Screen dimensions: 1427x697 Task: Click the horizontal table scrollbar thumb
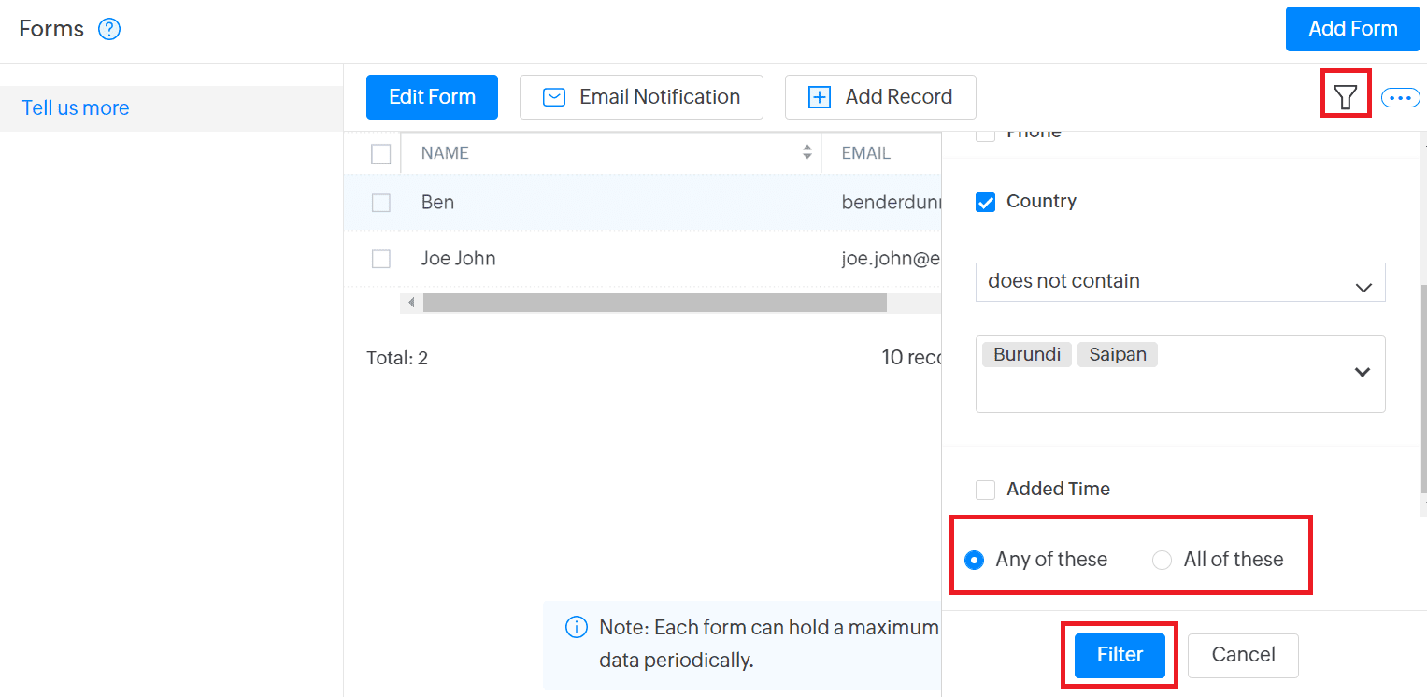[x=654, y=303]
